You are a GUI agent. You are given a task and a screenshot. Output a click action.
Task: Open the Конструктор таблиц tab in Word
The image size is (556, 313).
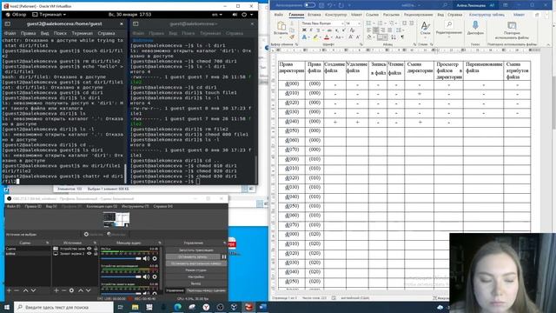click(x=486, y=15)
